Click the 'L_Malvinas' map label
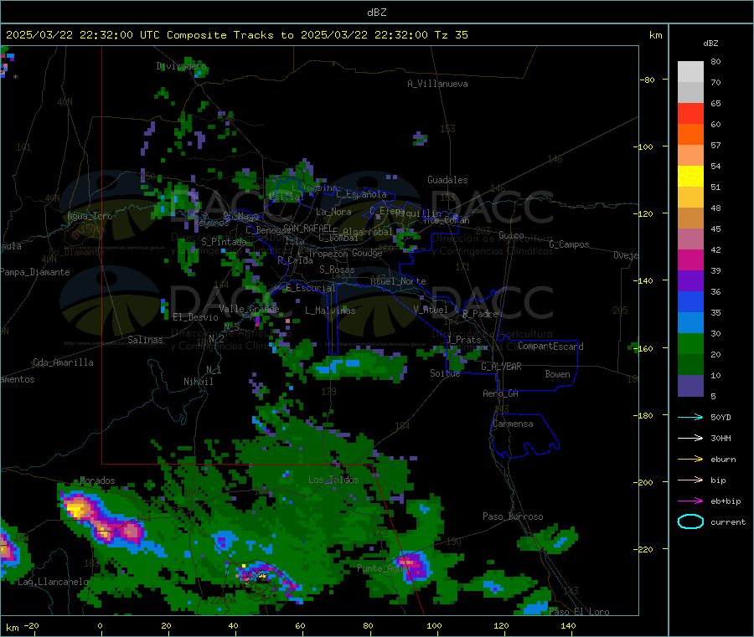The width and height of the screenshot is (754, 637). point(330,311)
